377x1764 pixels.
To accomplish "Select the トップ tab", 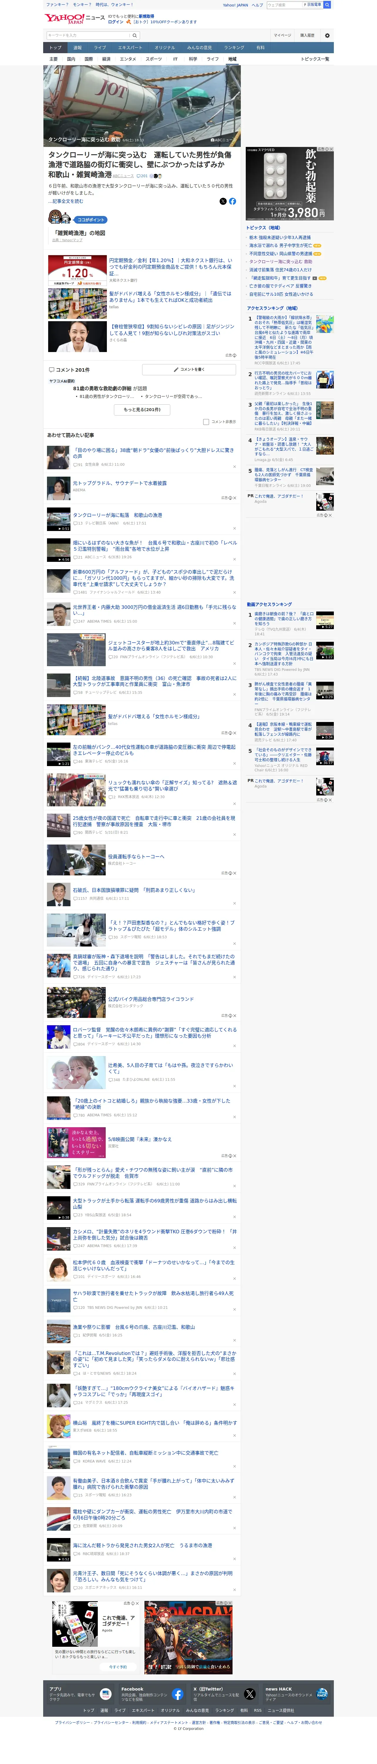I will coord(55,48).
